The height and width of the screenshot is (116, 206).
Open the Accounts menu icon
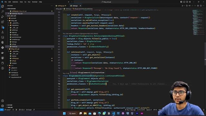click(x=3, y=101)
